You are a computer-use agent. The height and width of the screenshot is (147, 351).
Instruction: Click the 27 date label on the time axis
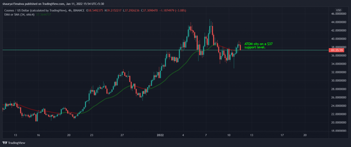(x=122, y=135)
